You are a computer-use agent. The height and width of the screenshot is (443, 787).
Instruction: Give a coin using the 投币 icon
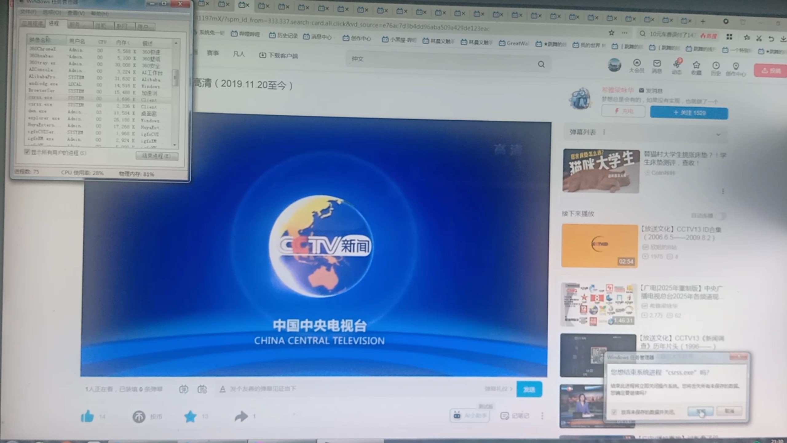pyautogui.click(x=139, y=417)
